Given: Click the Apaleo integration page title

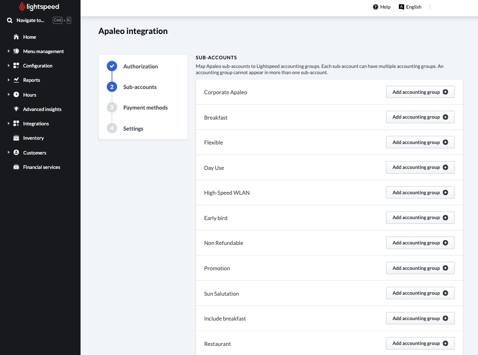Looking at the screenshot, I should click(x=133, y=31).
